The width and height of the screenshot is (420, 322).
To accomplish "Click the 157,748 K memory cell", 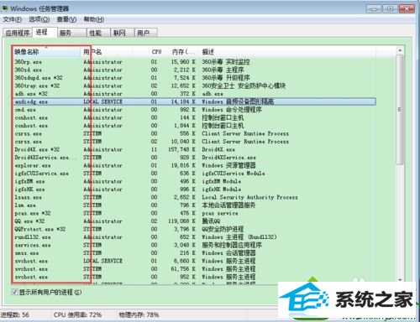I will point(181,149).
